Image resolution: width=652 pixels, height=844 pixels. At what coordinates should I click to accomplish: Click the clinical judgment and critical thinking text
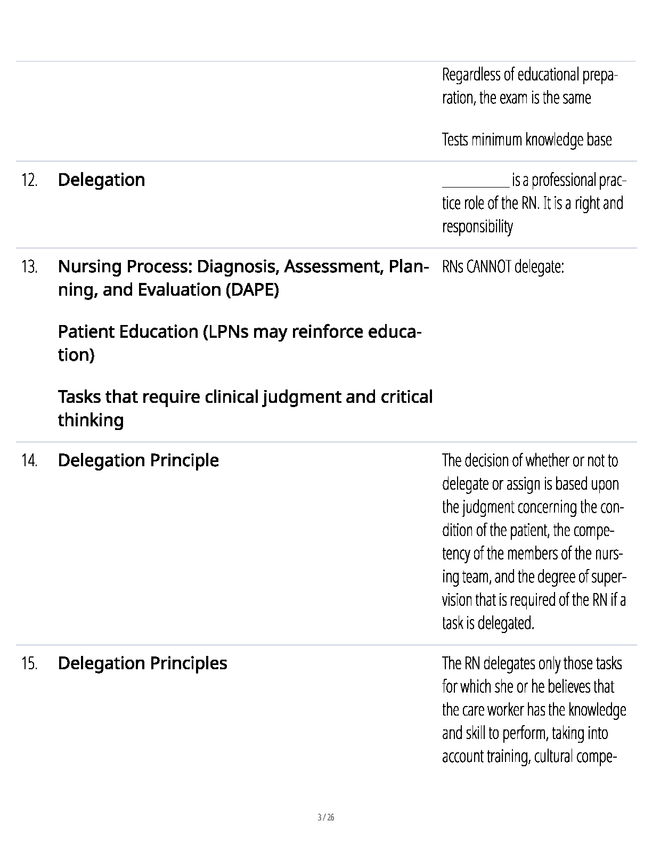coord(245,408)
